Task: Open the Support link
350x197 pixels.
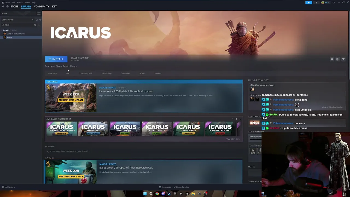Action: (x=157, y=73)
